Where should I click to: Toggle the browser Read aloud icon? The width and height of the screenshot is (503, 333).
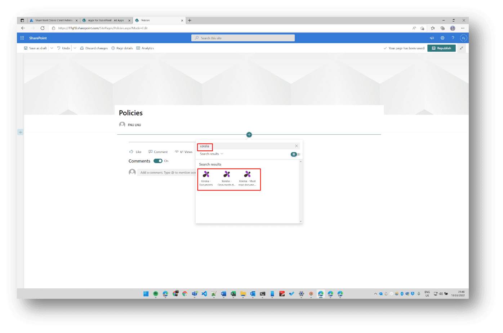coord(414,28)
